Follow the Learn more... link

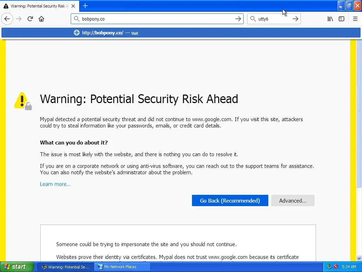(55, 184)
